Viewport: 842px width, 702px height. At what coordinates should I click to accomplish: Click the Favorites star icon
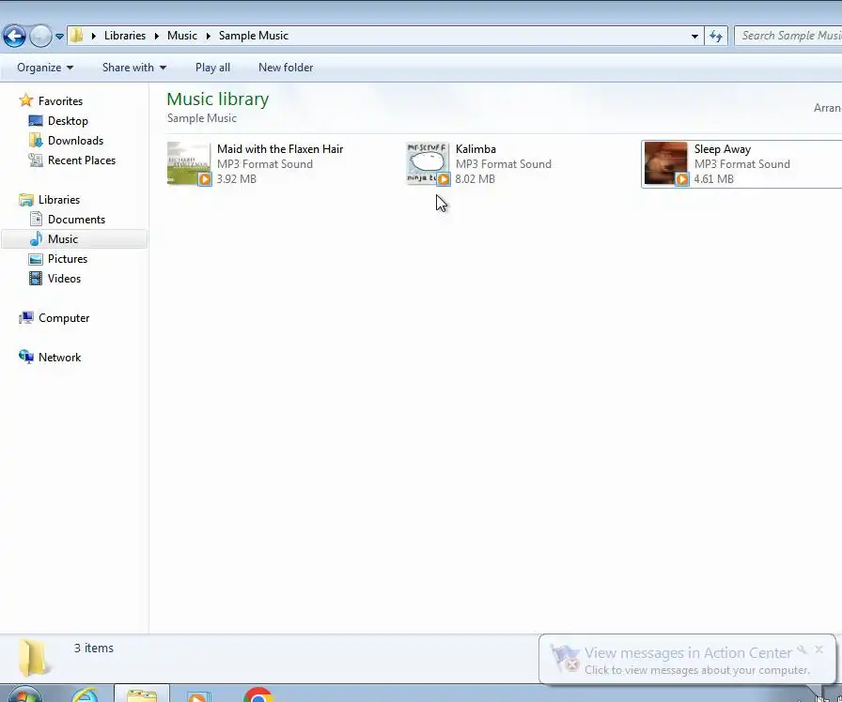click(x=25, y=100)
